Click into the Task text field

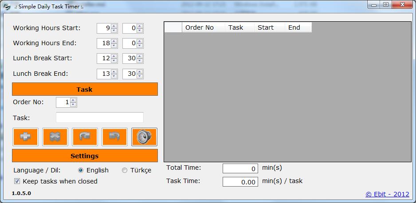(x=100, y=117)
